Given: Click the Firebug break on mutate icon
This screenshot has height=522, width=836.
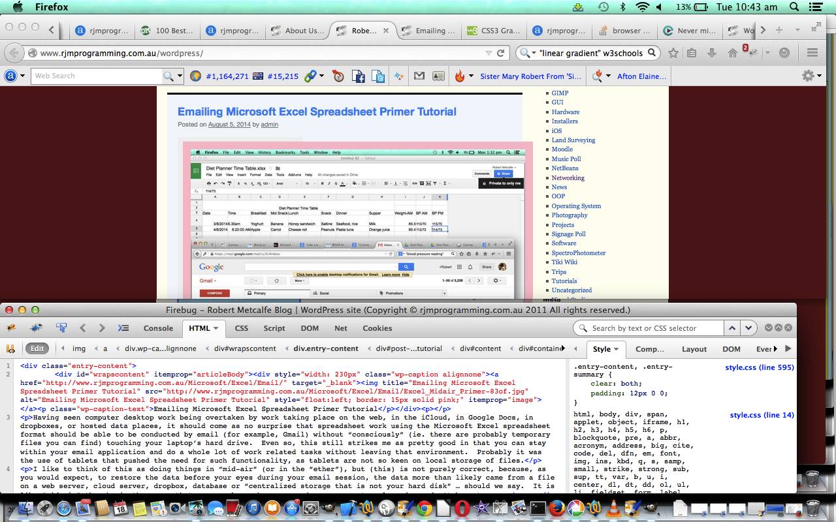Looking at the screenshot, I should pyautogui.click(x=10, y=348).
